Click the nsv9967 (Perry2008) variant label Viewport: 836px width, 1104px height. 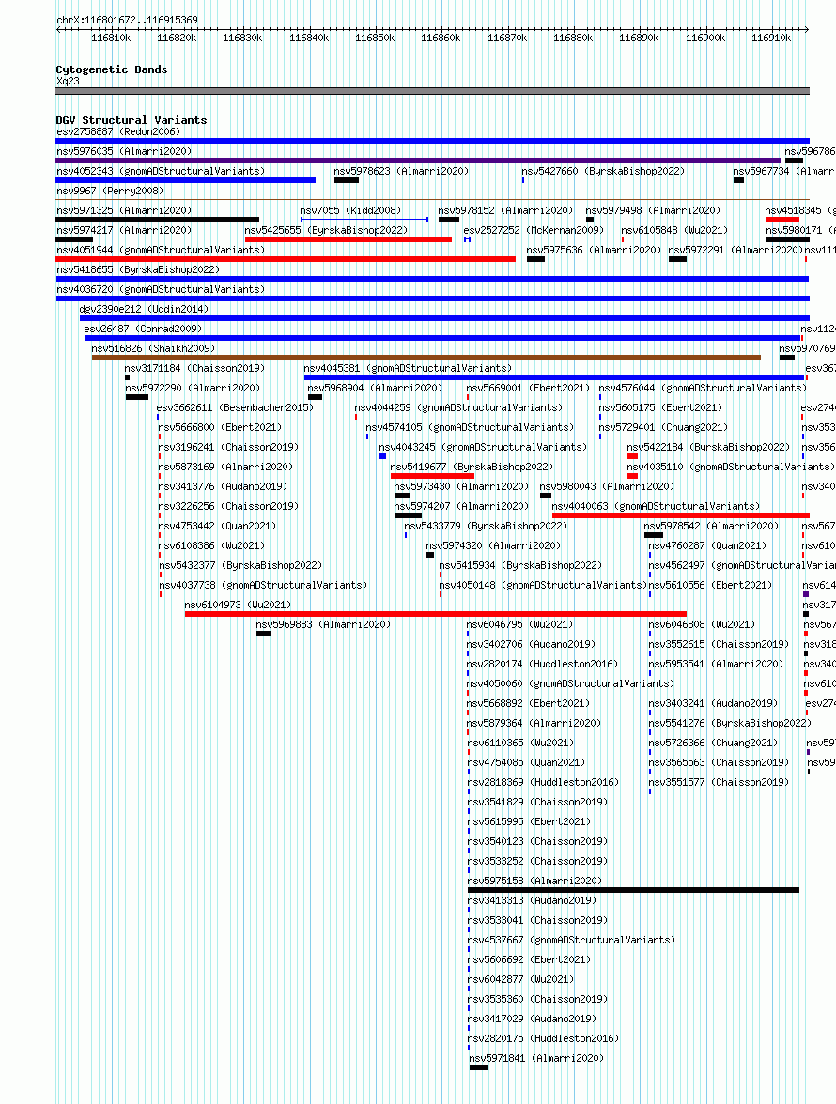[110, 191]
